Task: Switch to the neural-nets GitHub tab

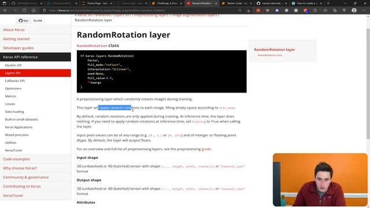Action: pyautogui.click(x=271, y=3)
